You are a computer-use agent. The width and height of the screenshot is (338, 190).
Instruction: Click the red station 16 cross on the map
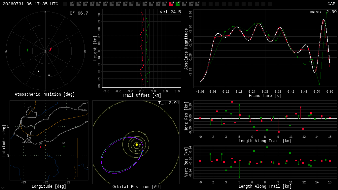[40, 147]
